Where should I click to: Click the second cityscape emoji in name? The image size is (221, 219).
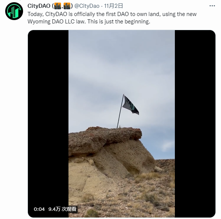click(67, 6)
